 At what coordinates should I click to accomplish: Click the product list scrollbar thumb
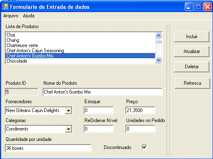pos(158,41)
